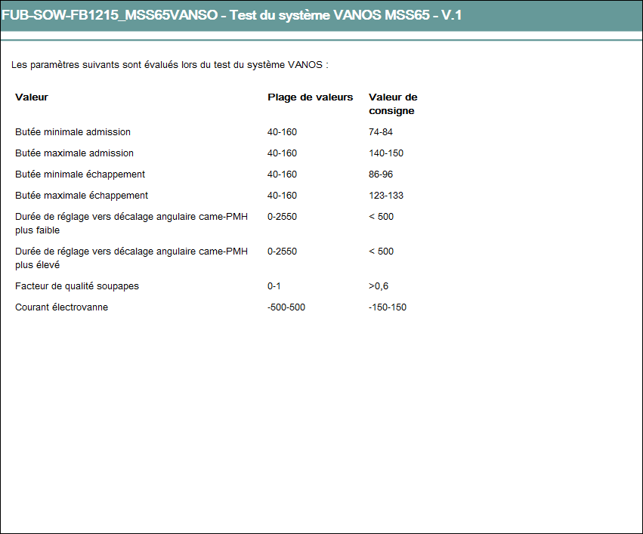Viewport: 643px width, 534px height.
Task: Click the 'Valeur' column header
Action: [32, 97]
